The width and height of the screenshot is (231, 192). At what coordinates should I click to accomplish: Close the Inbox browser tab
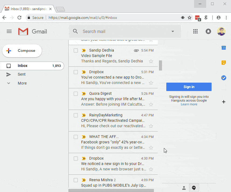(50, 9)
